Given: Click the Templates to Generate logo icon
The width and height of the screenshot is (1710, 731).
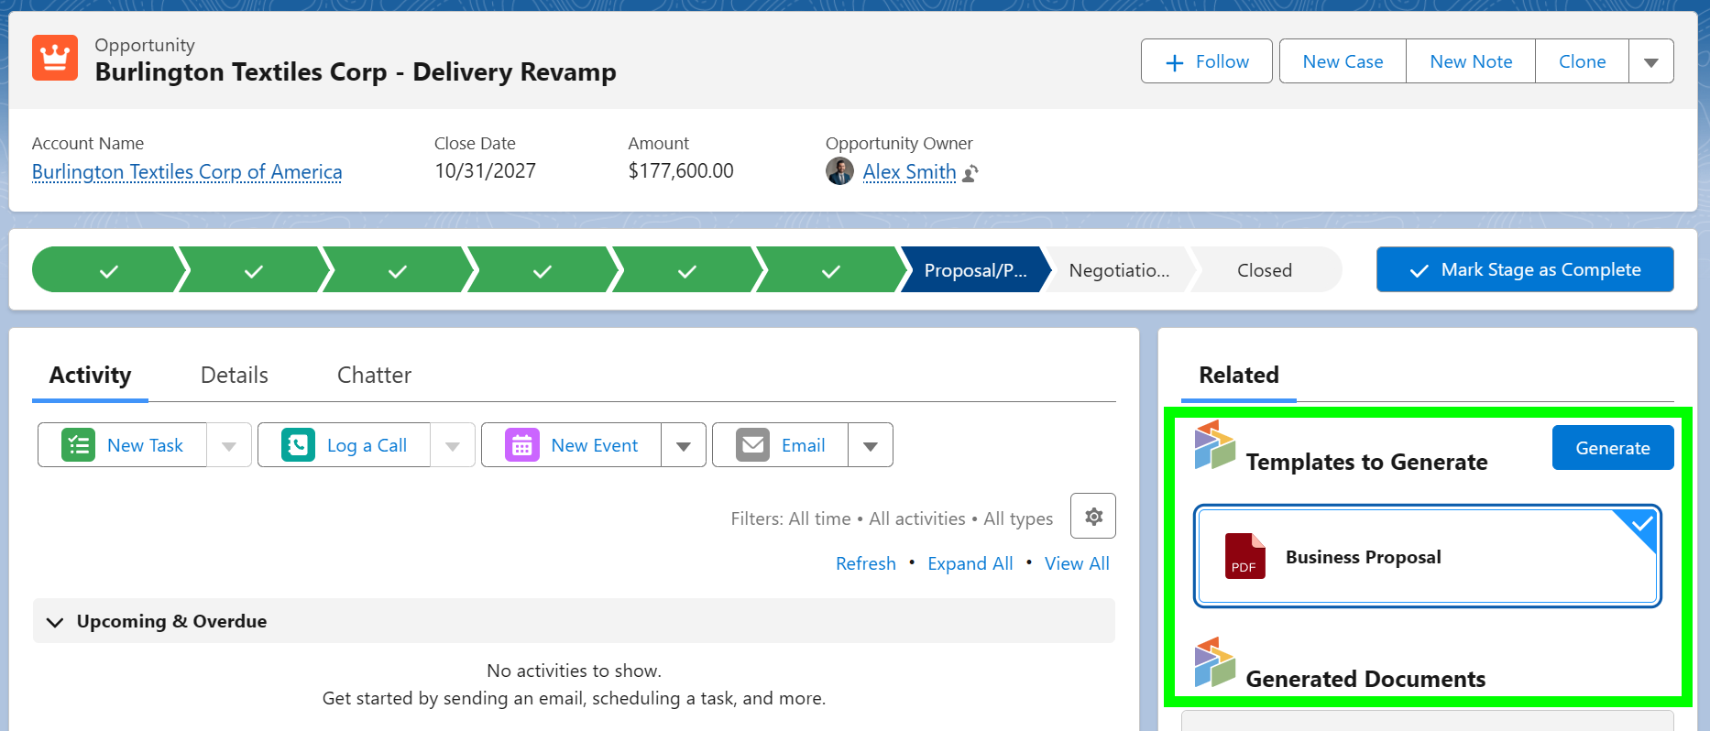Looking at the screenshot, I should point(1214,445).
